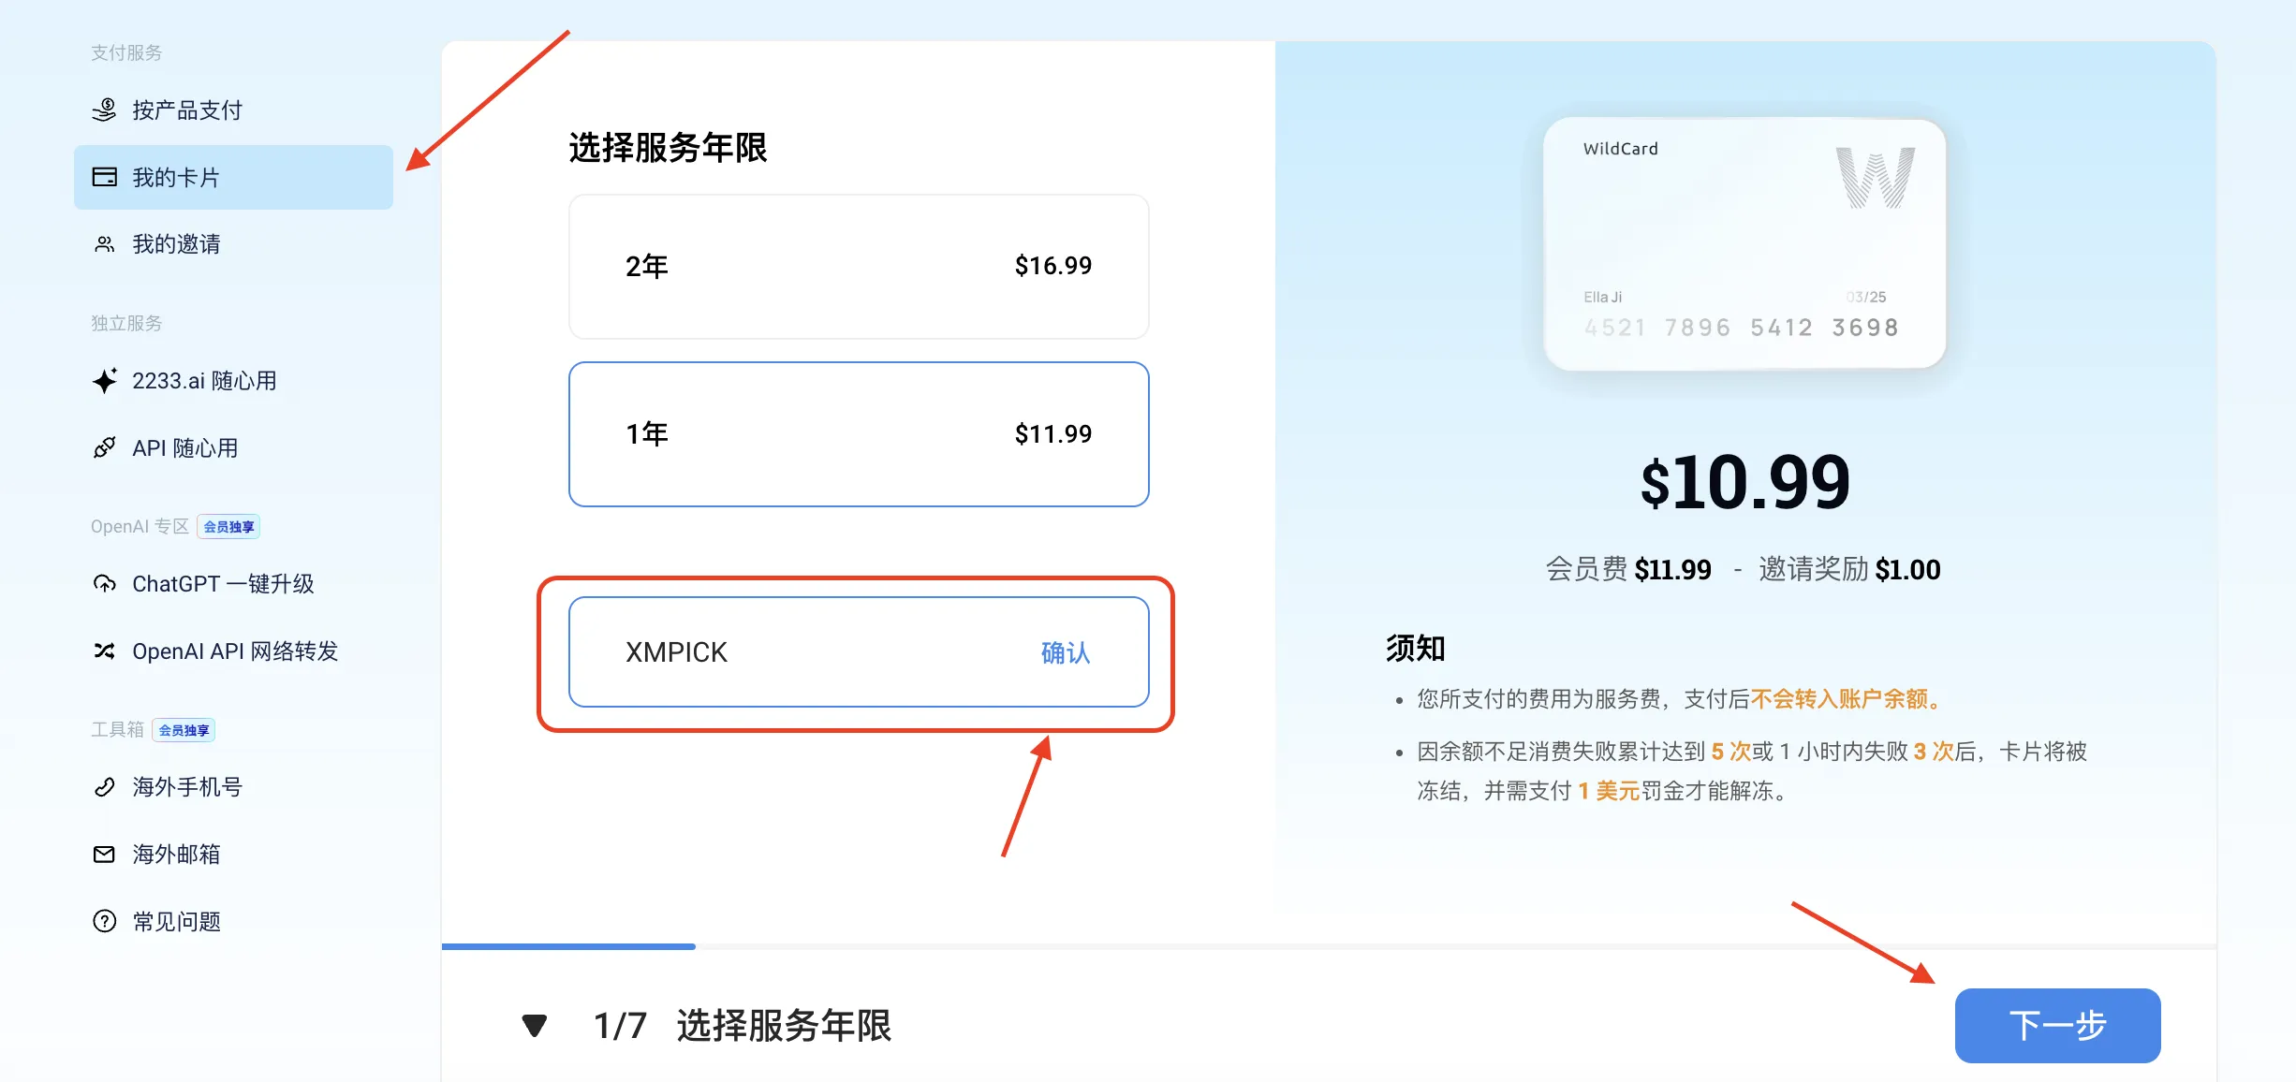Select the 1年 $11.99 plan option

coord(859,434)
